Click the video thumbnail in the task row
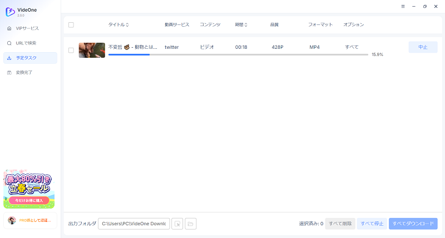 (x=92, y=50)
